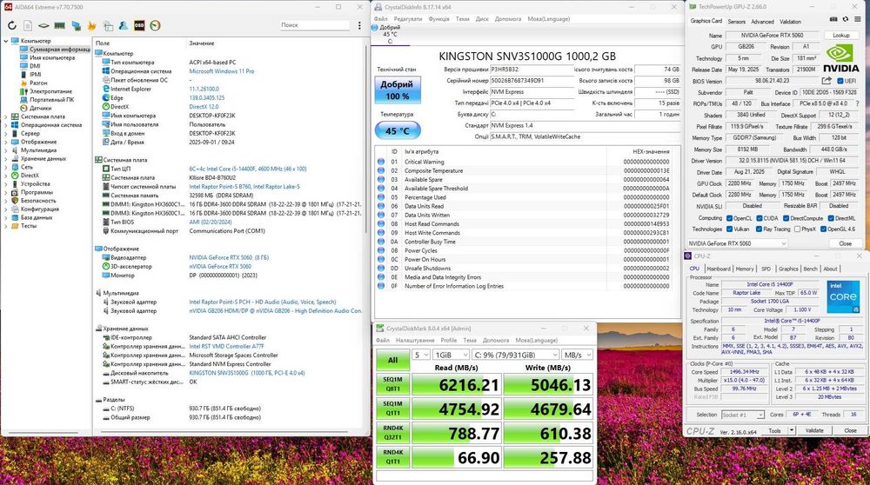The image size is (870, 485).
Task: Run the RND4K Q32T1 test
Action: coord(393,432)
